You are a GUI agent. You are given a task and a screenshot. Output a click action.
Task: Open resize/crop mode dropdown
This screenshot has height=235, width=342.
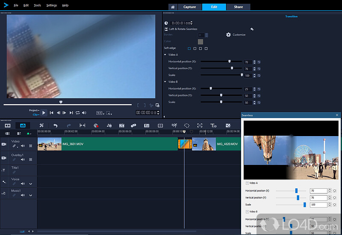[109, 113]
